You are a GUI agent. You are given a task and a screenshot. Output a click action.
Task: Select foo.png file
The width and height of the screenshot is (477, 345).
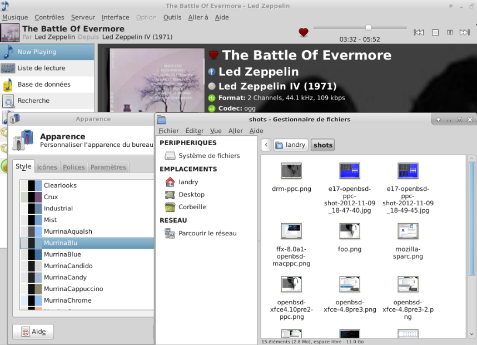pyautogui.click(x=350, y=238)
